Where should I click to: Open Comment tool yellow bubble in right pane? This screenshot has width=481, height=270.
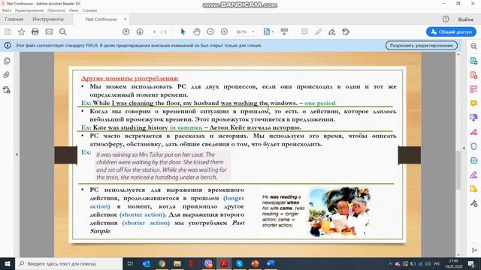tap(473, 103)
